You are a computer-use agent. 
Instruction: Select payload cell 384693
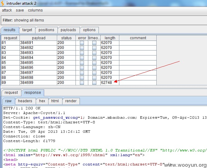[x=39, y=53]
